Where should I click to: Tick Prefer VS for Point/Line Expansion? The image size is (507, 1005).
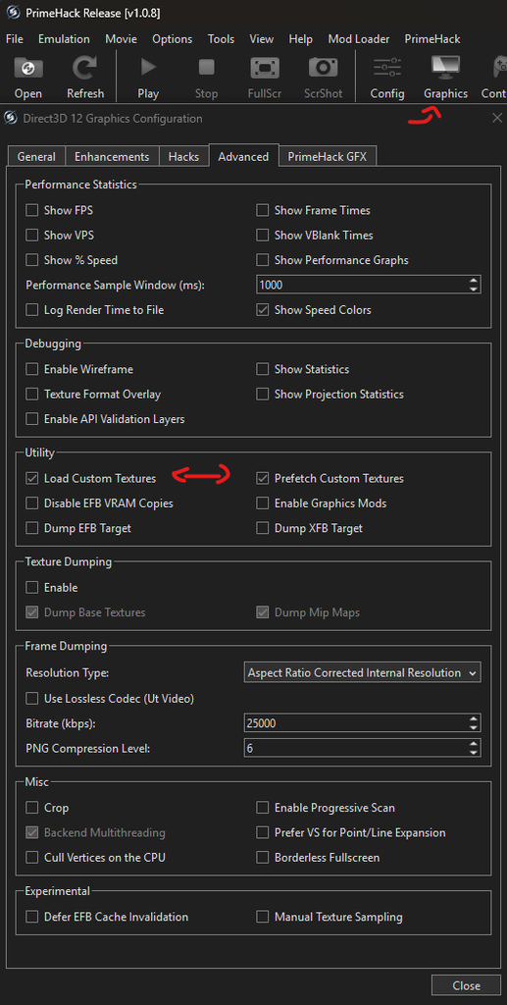tap(263, 832)
